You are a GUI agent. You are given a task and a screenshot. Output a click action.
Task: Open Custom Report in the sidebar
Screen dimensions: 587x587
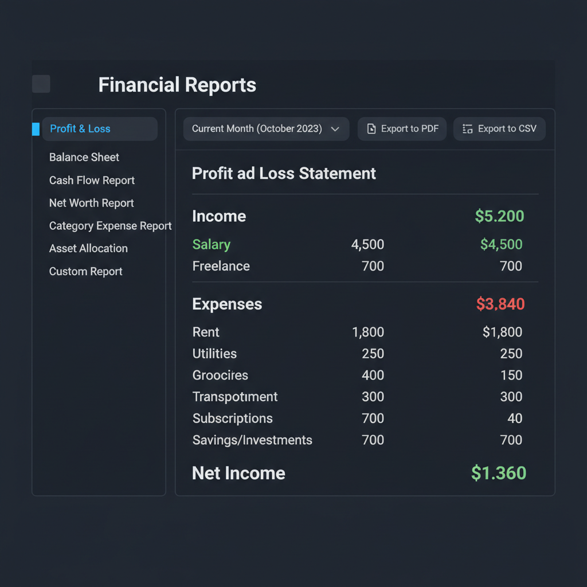(86, 271)
